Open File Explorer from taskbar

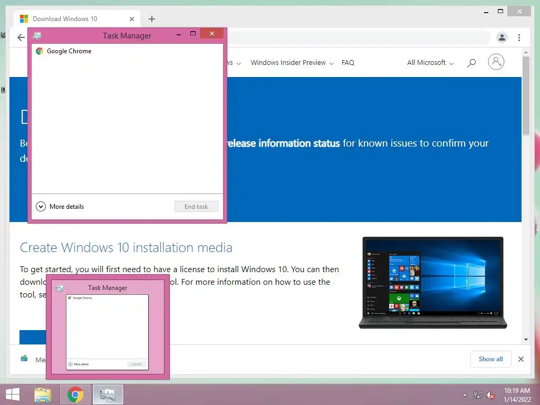(43, 394)
